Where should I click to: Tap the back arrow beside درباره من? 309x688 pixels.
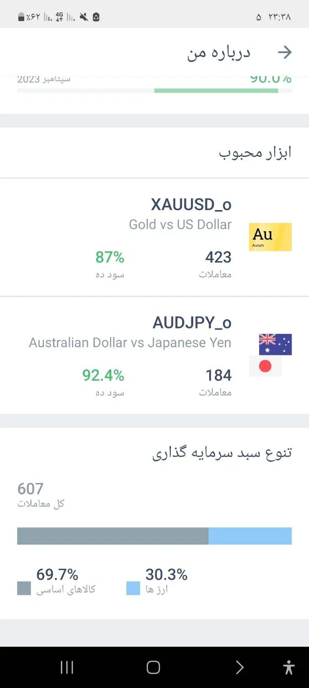[285, 52]
